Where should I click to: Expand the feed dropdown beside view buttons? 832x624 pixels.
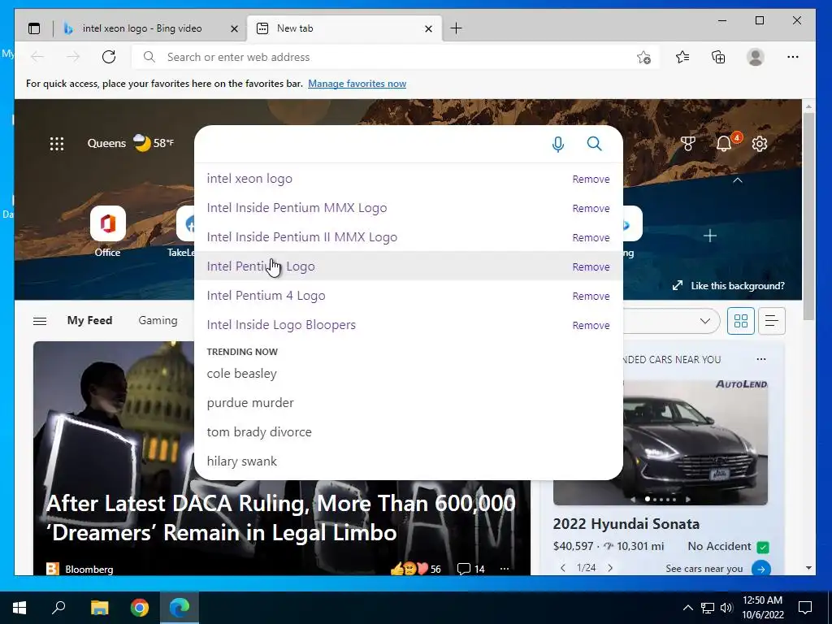point(704,320)
